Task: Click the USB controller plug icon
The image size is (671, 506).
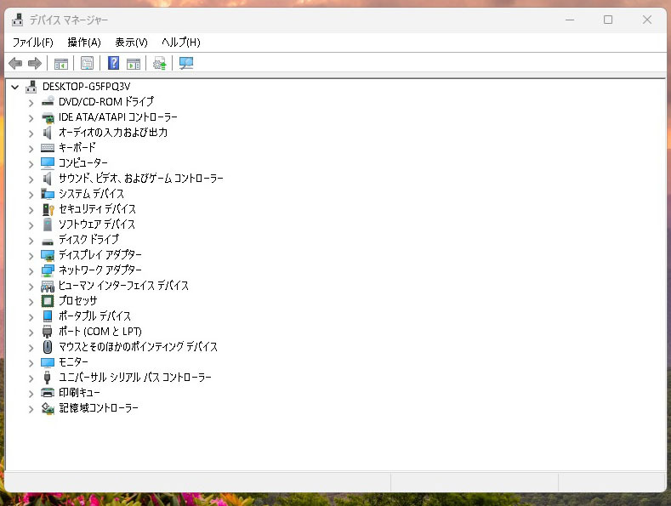Action: coord(48,377)
